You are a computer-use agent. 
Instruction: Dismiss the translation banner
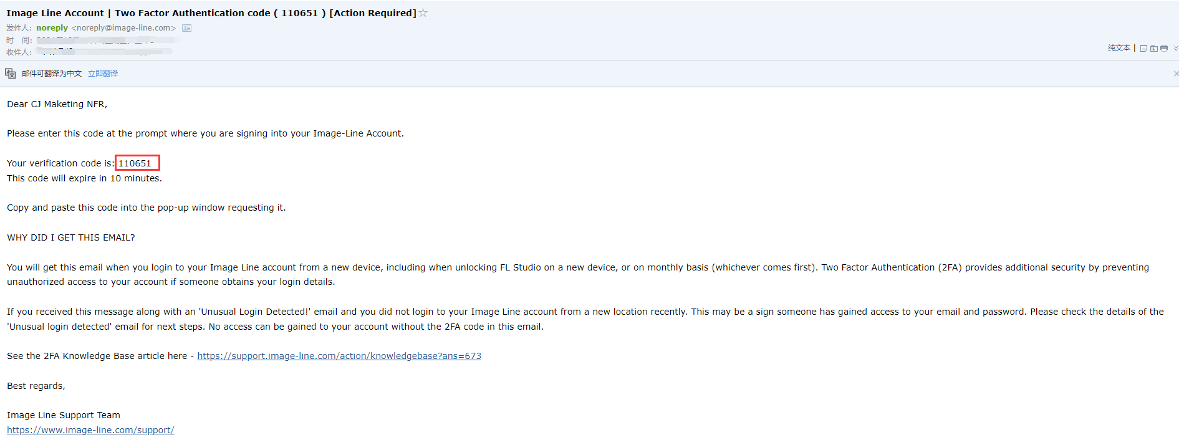tap(1176, 74)
